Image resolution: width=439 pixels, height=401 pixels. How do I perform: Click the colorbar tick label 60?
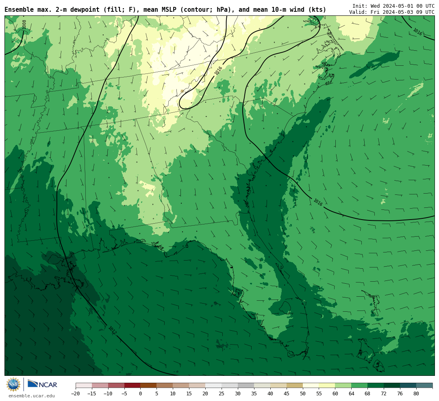(x=335, y=393)
